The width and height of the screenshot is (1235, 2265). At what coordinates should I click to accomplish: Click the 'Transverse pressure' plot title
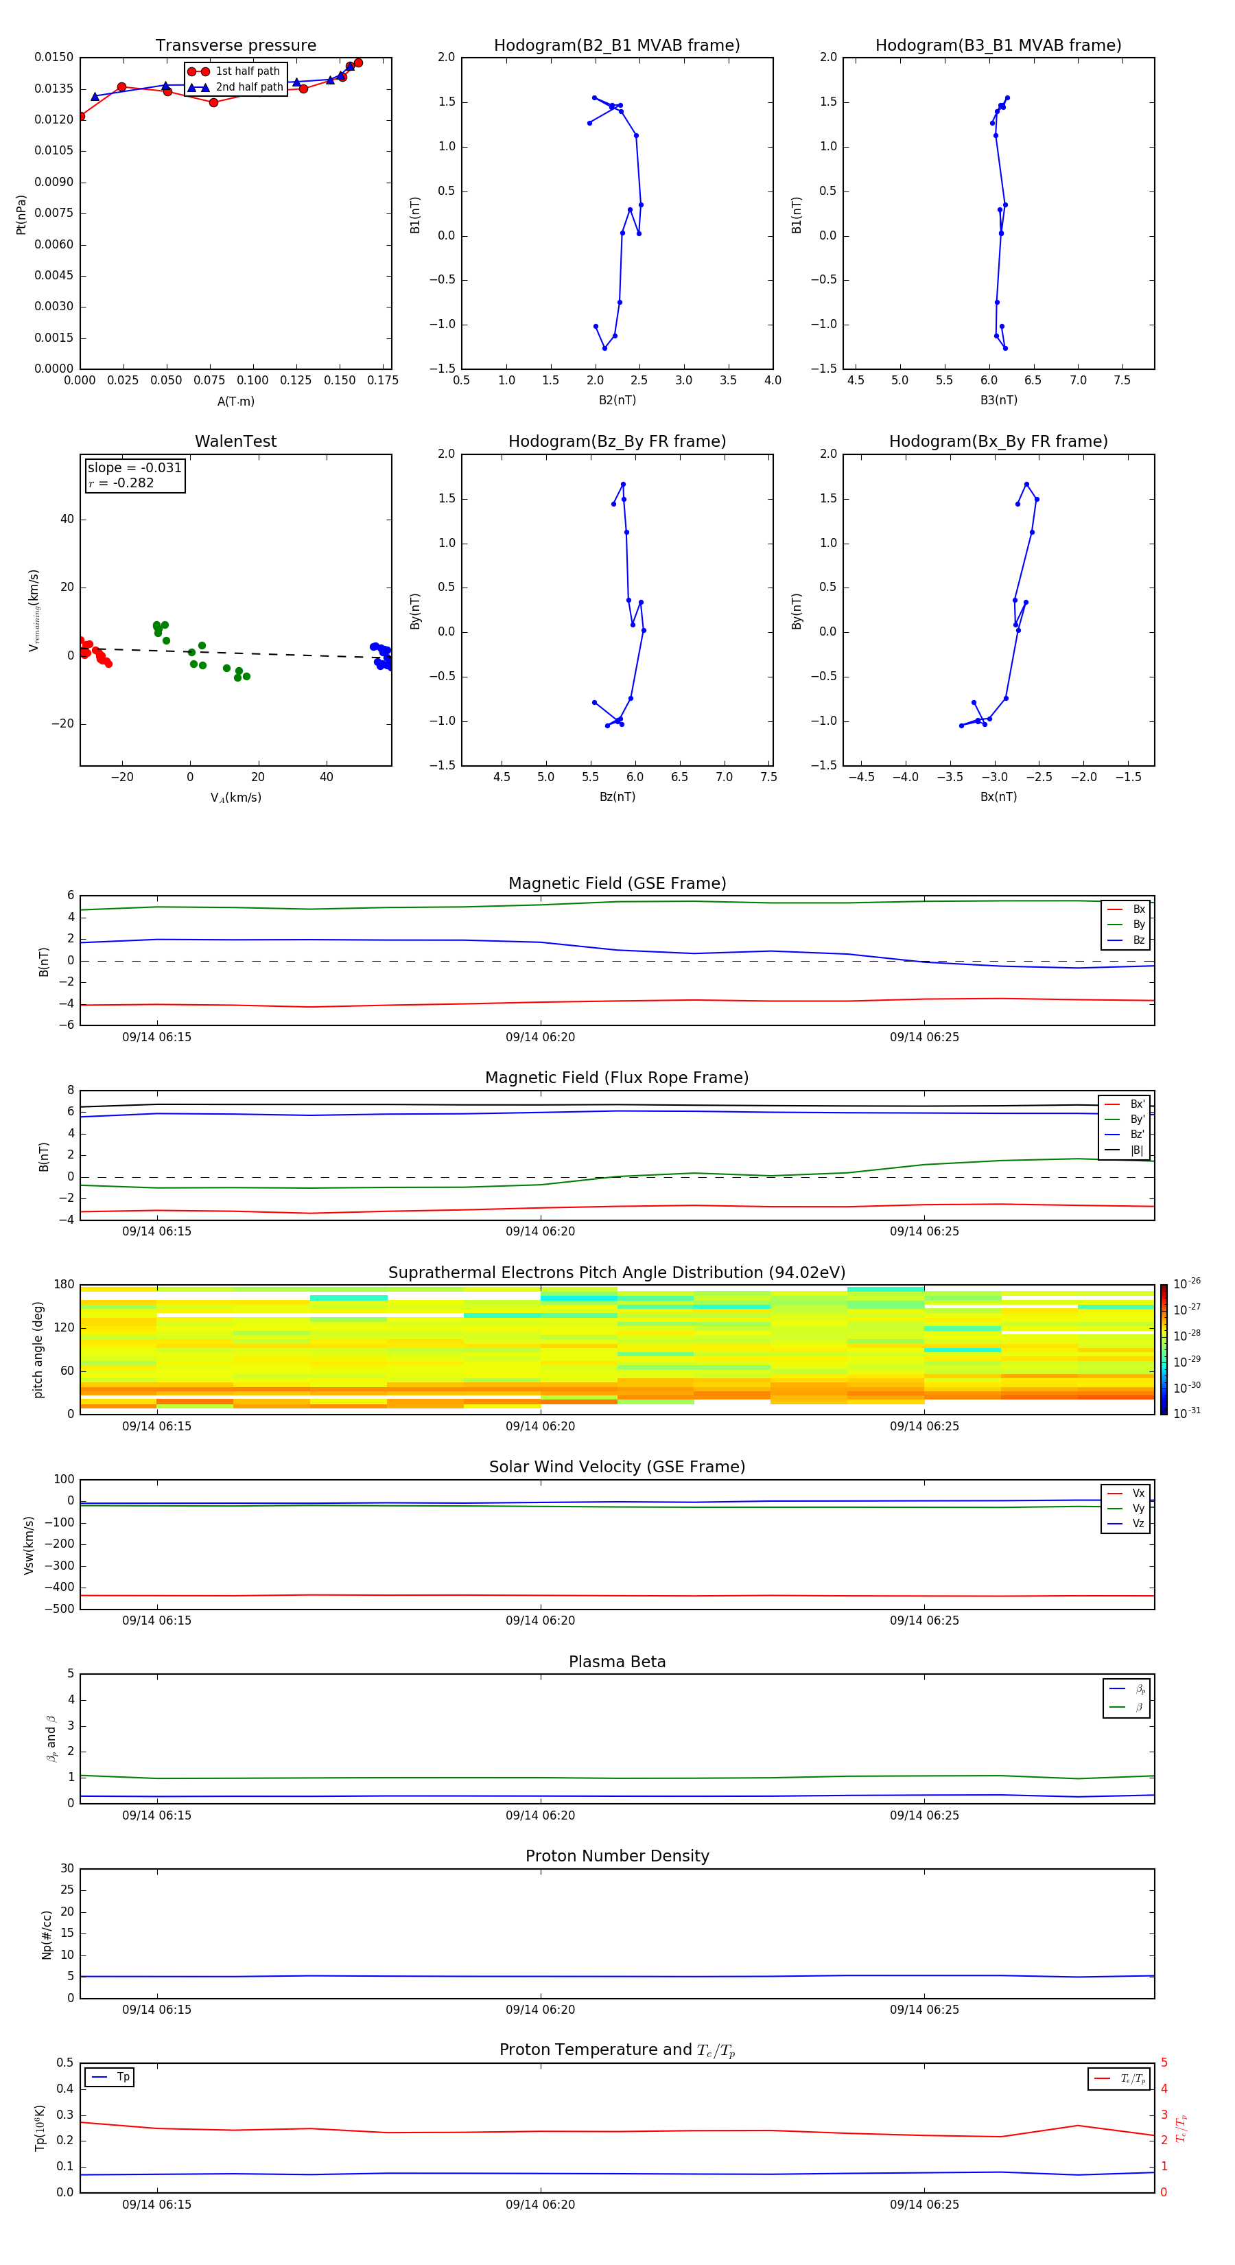(235, 46)
